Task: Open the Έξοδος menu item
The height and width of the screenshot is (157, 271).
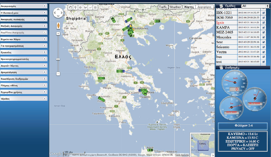Action: pyautogui.click(x=23, y=99)
